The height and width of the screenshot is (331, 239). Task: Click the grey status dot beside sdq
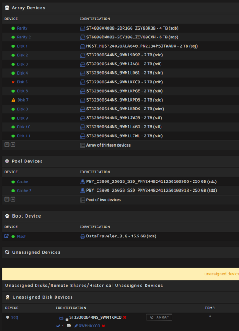(x=7, y=317)
